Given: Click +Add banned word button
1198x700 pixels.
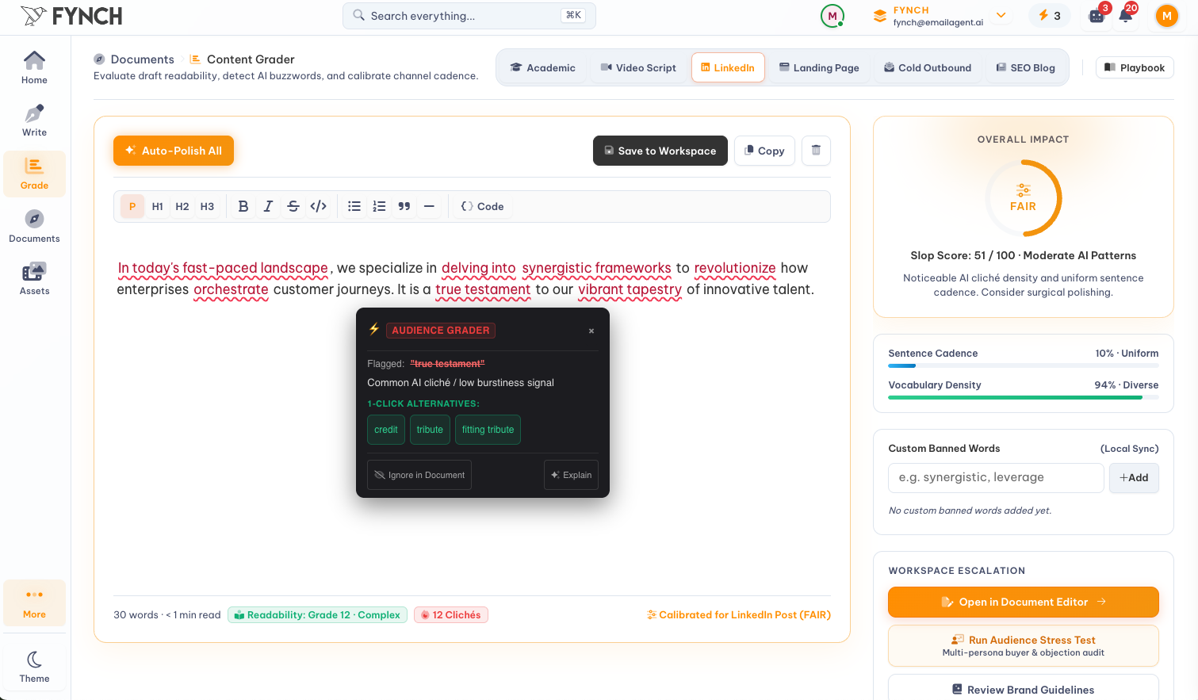Looking at the screenshot, I should [1134, 478].
